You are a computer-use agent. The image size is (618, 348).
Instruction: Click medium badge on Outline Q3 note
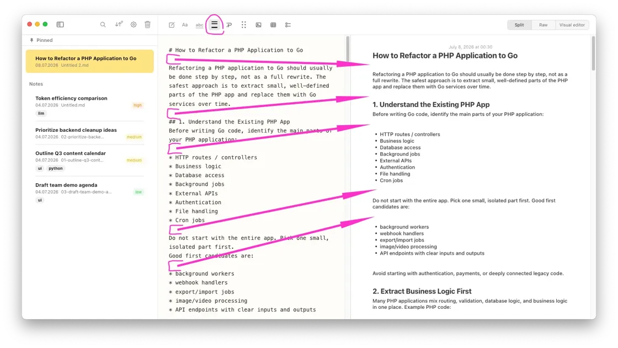134,160
